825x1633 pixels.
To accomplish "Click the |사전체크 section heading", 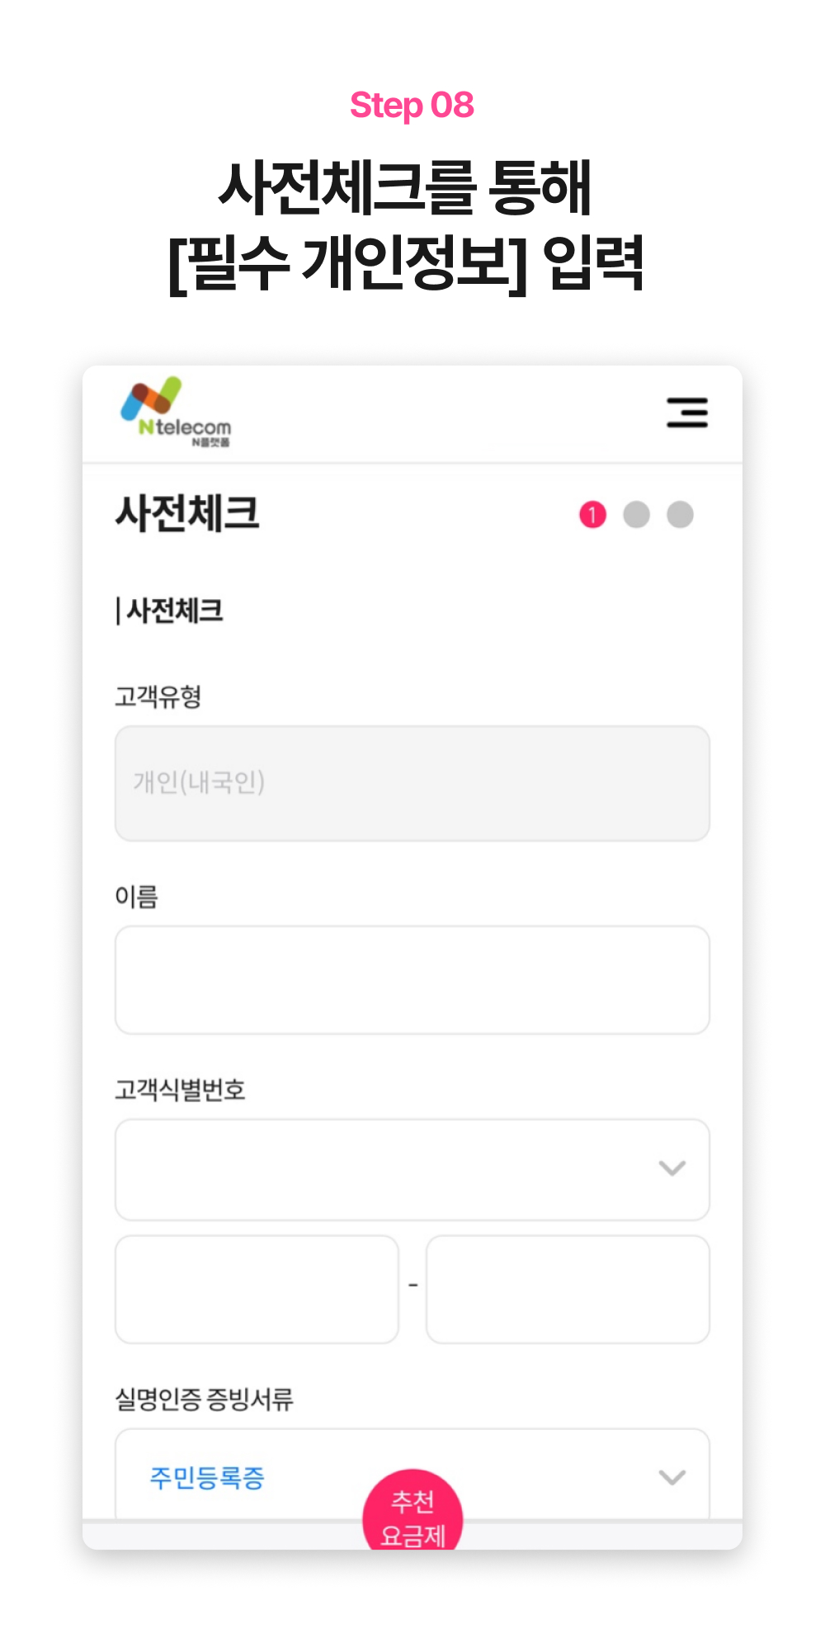I will (170, 611).
